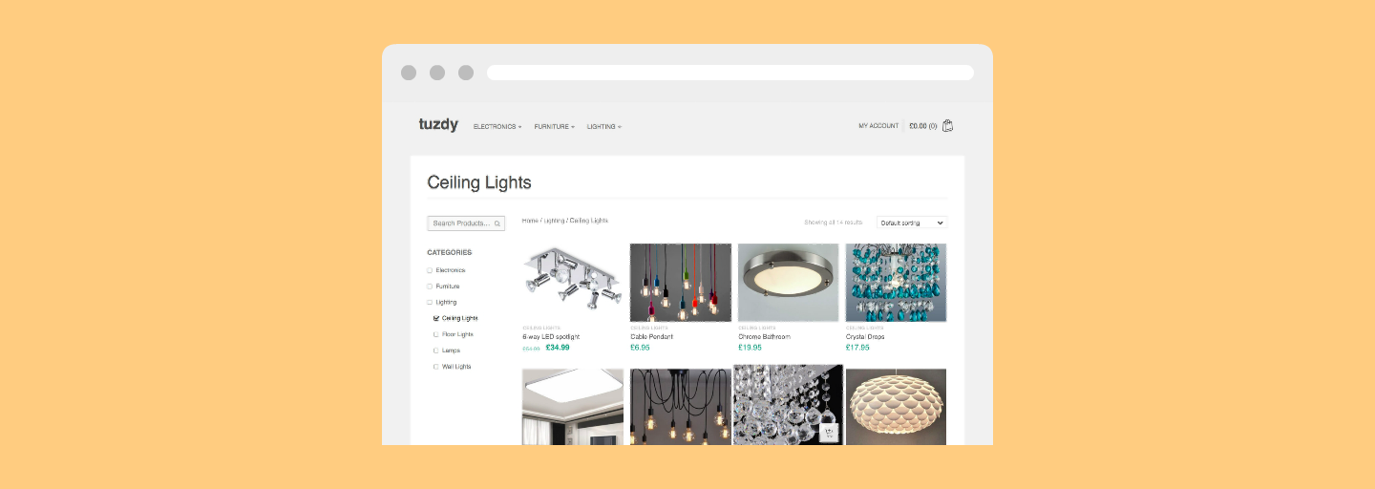Open the Cable Pendant product image
1375x489 pixels.
(681, 283)
